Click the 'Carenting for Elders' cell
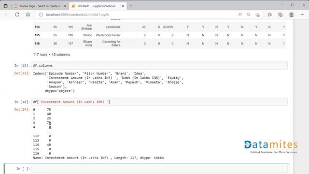Screen dimensions: 309x174 pos(112,43)
